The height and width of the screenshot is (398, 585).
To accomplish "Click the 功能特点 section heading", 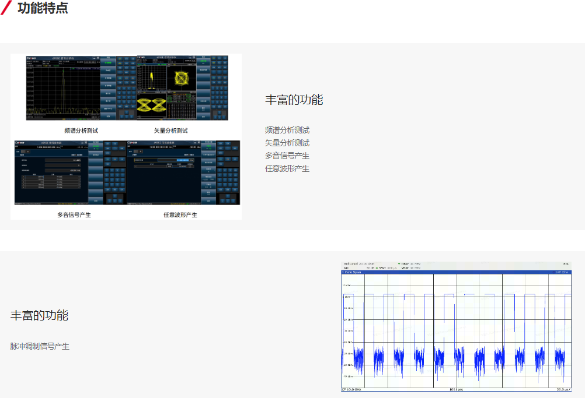I will pyautogui.click(x=43, y=8).
